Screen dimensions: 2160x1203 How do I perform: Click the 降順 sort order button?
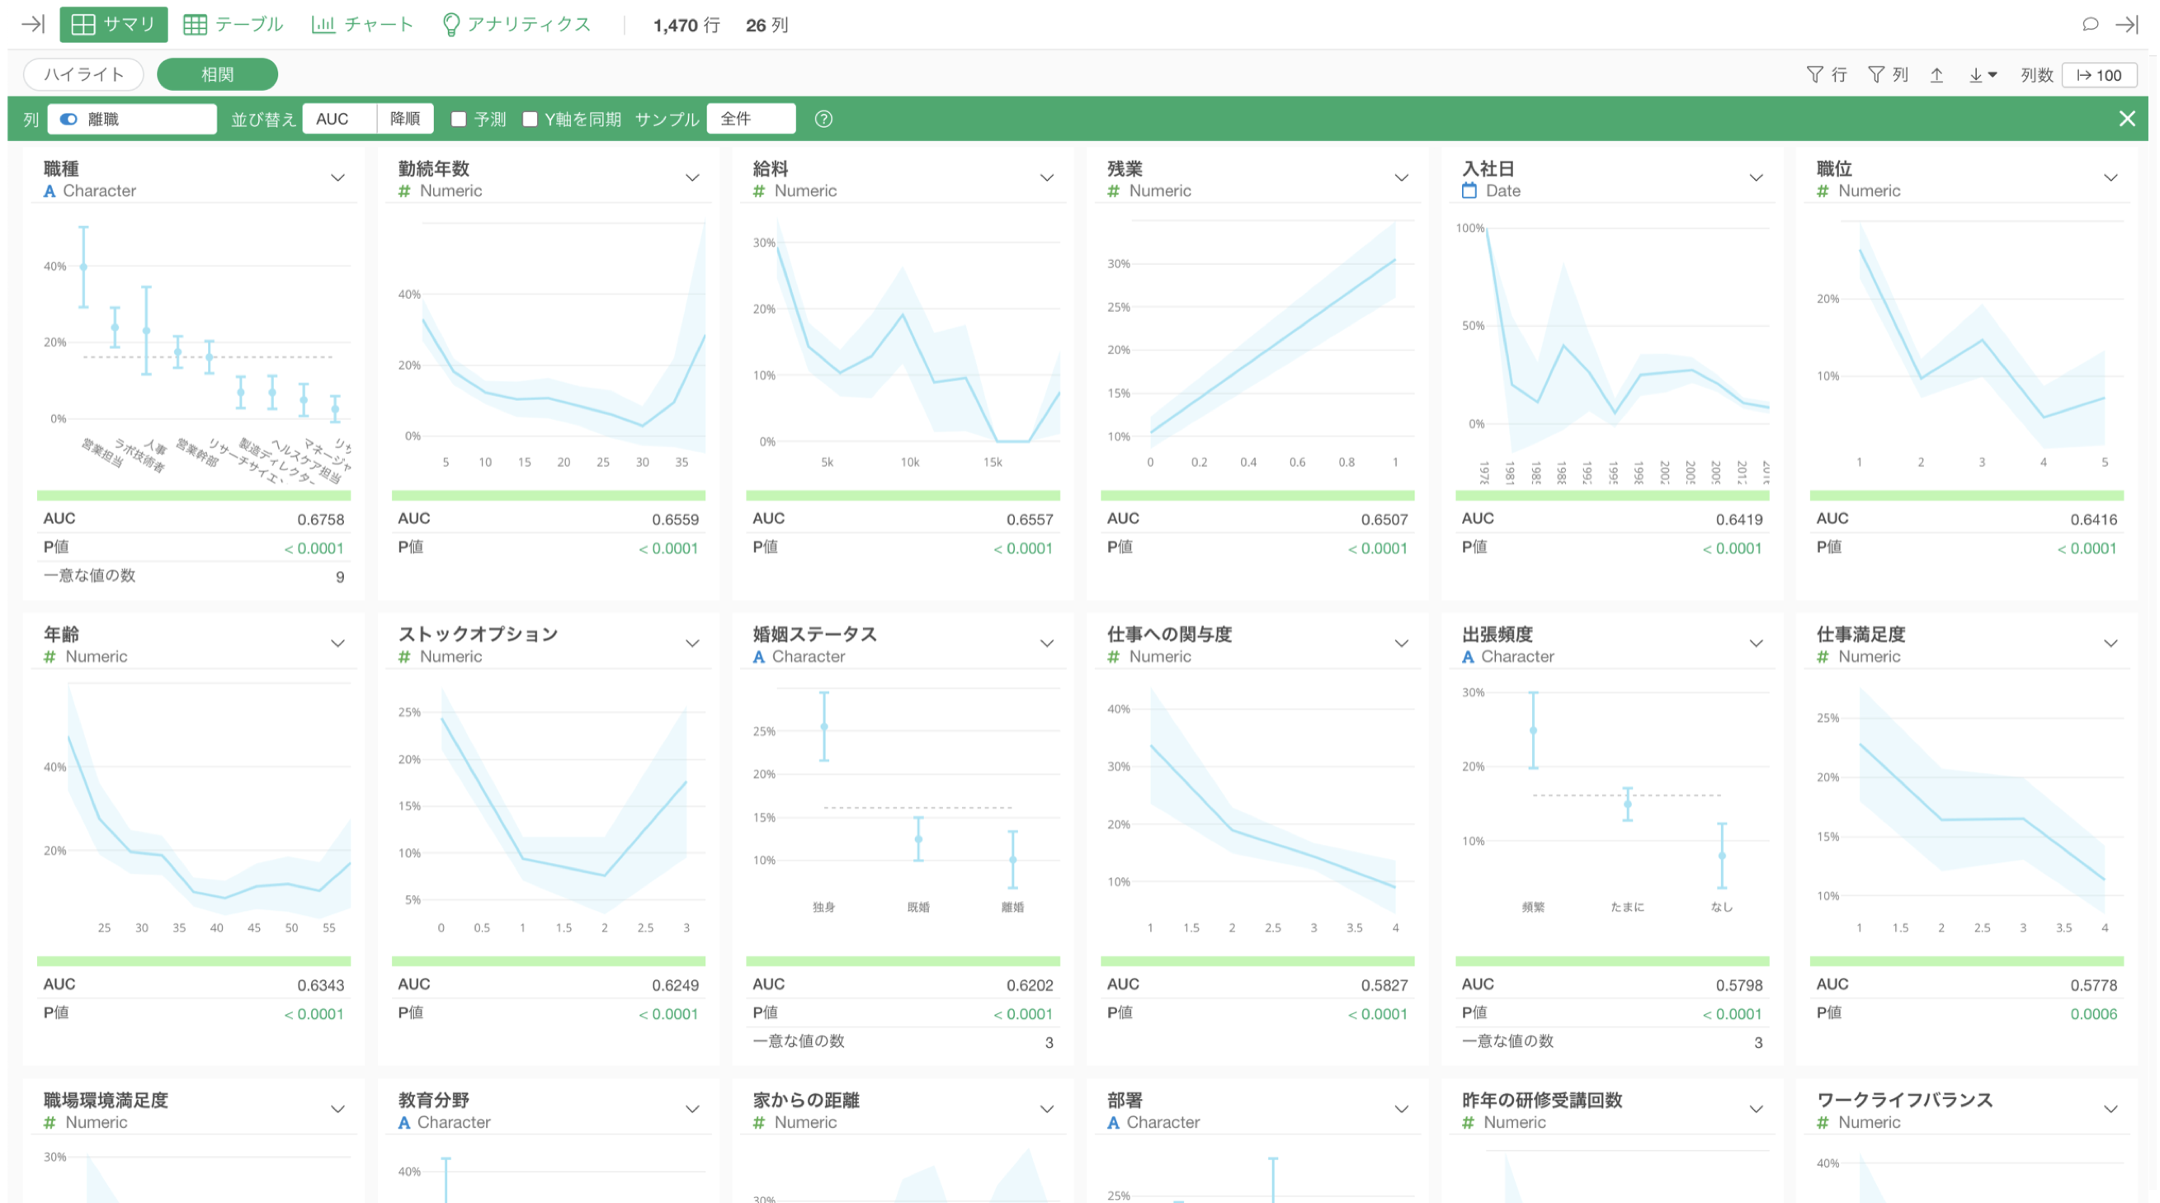coord(405,119)
